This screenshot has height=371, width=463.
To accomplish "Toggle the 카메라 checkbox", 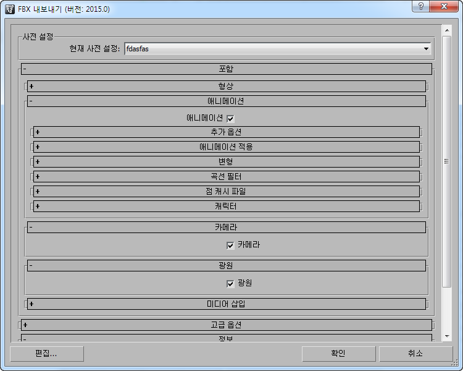I will tap(230, 245).
